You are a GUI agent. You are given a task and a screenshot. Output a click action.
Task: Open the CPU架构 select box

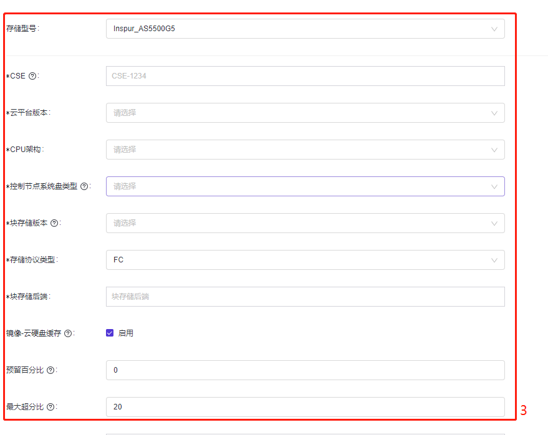tap(305, 150)
